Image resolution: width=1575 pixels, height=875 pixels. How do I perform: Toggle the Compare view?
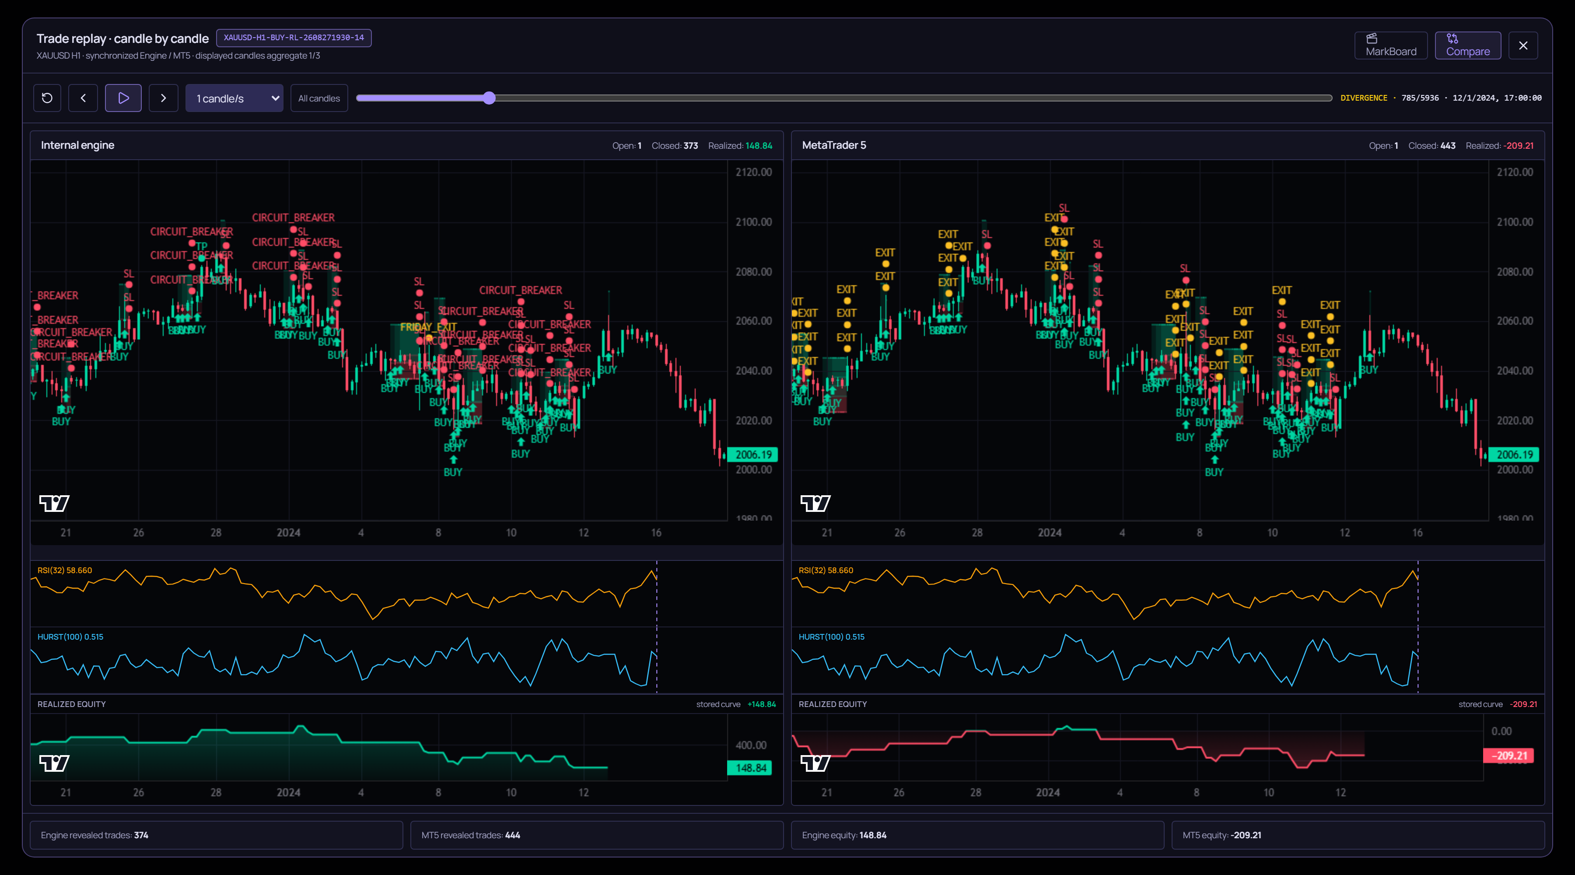pos(1467,45)
